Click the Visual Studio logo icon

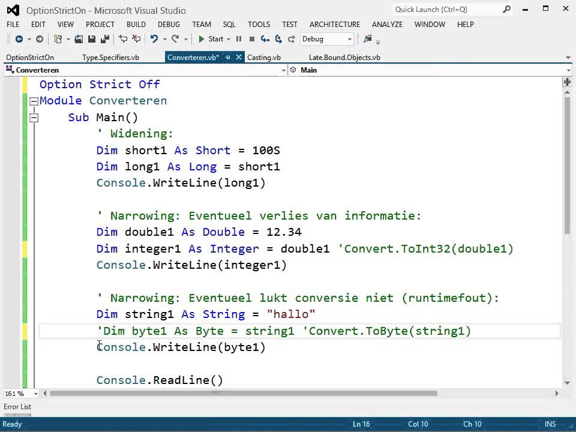pos(13,10)
